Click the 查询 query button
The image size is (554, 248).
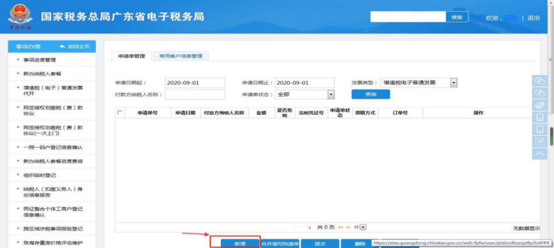pyautogui.click(x=370, y=95)
